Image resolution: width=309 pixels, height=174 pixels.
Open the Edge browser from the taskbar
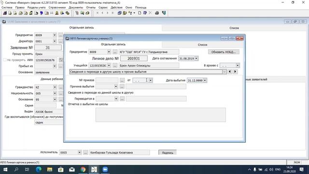tap(39, 170)
